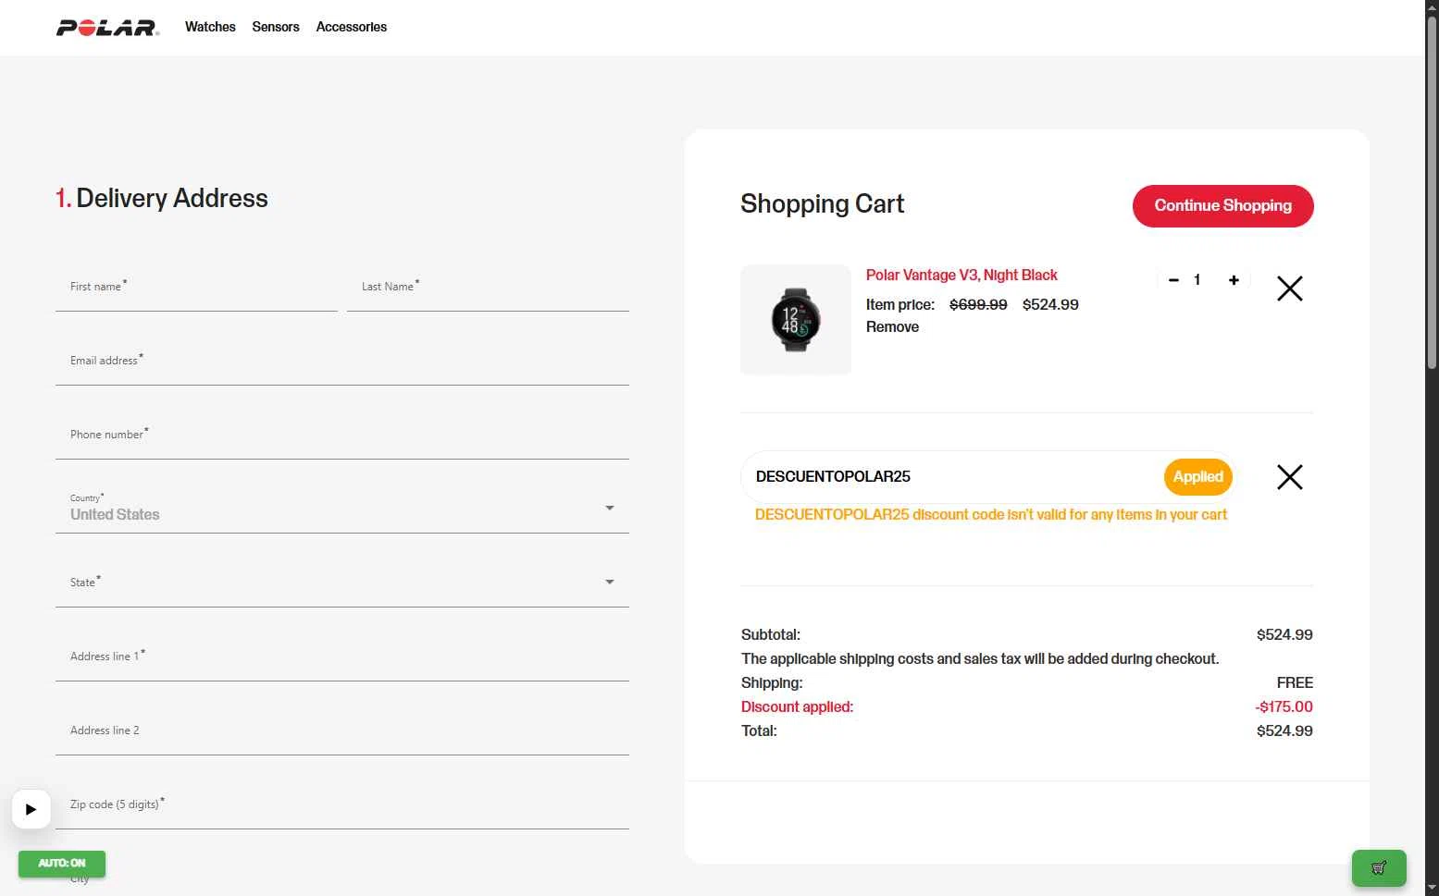Focus the Zip code field
Image resolution: width=1439 pixels, height=896 pixels.
pos(342,806)
